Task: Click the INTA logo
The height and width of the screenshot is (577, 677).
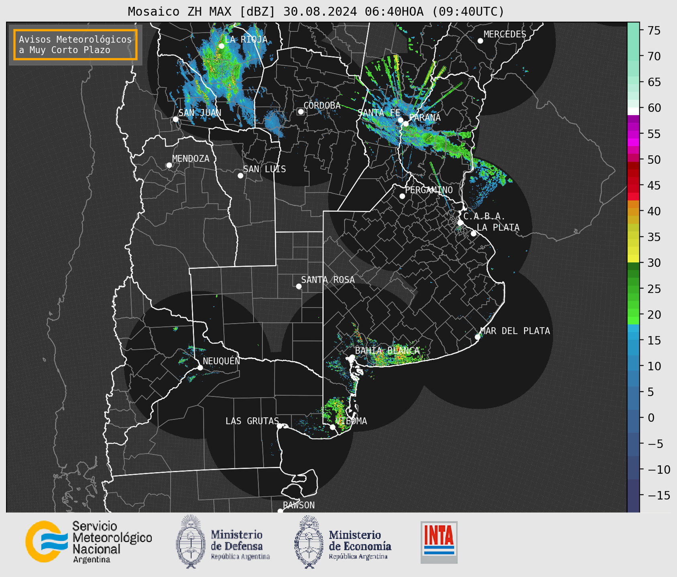Action: point(439,542)
